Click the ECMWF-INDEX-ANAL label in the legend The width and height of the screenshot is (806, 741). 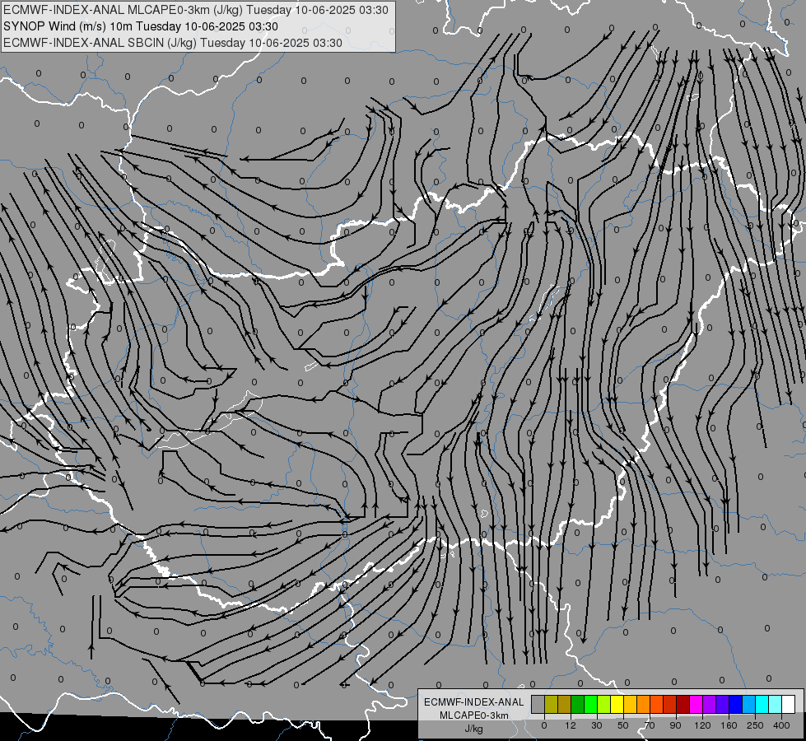474,702
